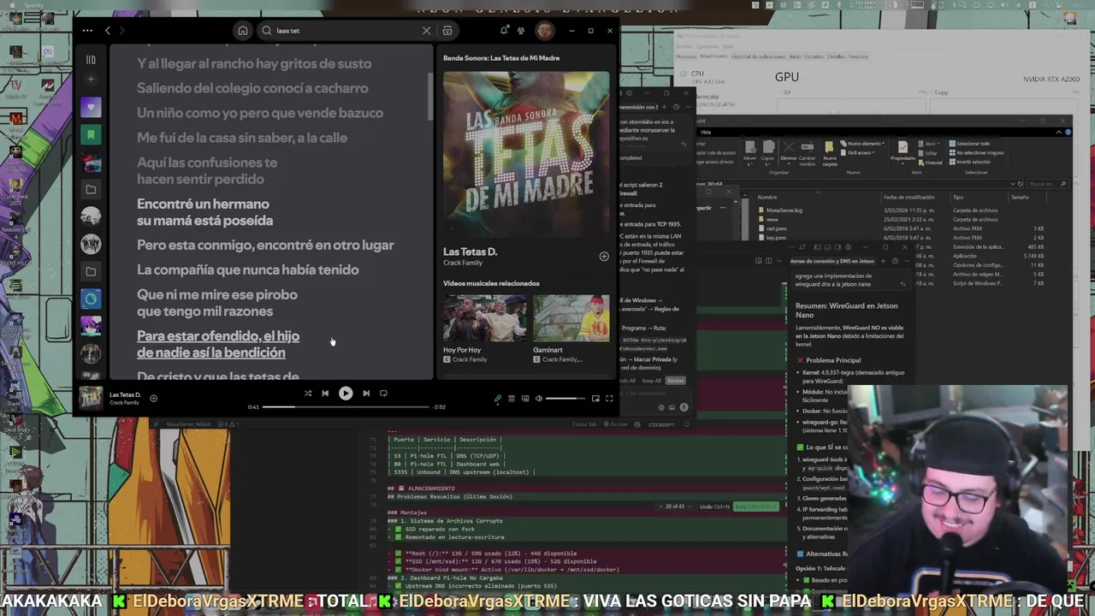Open now-playing cover art in bottom bar
This screenshot has height=616, width=1095.
91,398
